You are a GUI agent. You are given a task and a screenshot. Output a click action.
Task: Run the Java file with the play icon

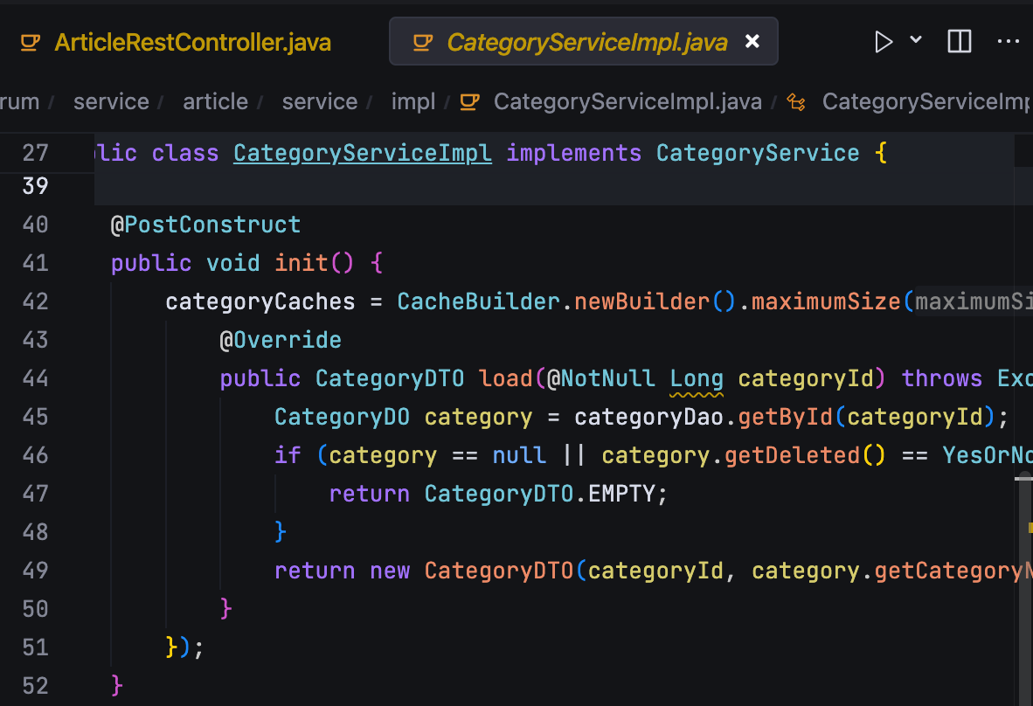coord(883,41)
